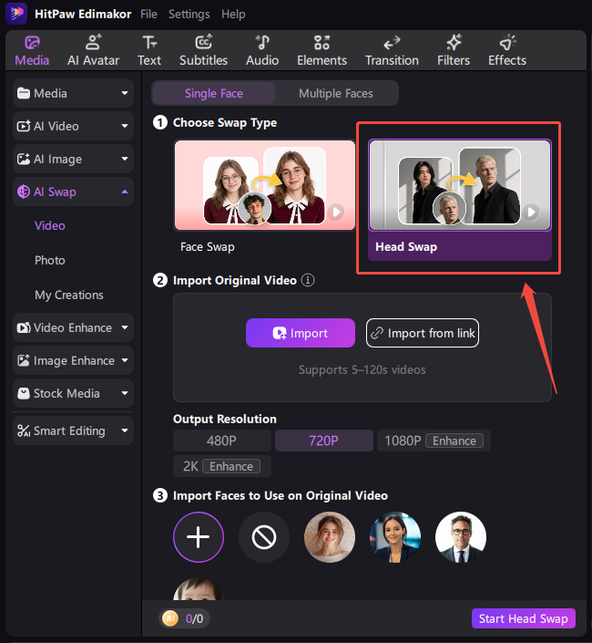Select the no-face prohibition circle option
Image resolution: width=592 pixels, height=643 pixels.
[x=264, y=537]
